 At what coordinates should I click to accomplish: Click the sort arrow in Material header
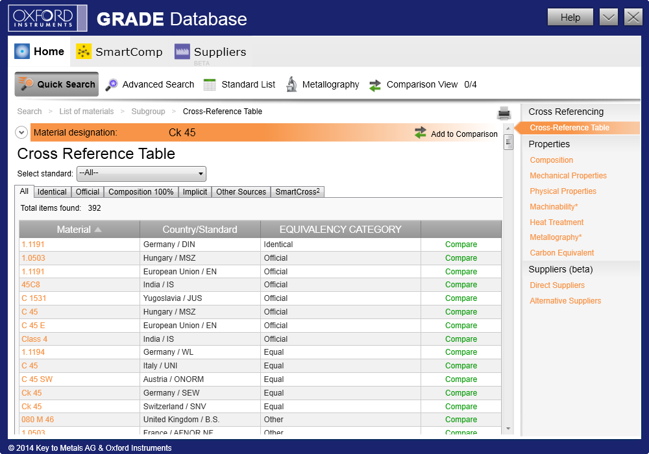pyautogui.click(x=98, y=230)
